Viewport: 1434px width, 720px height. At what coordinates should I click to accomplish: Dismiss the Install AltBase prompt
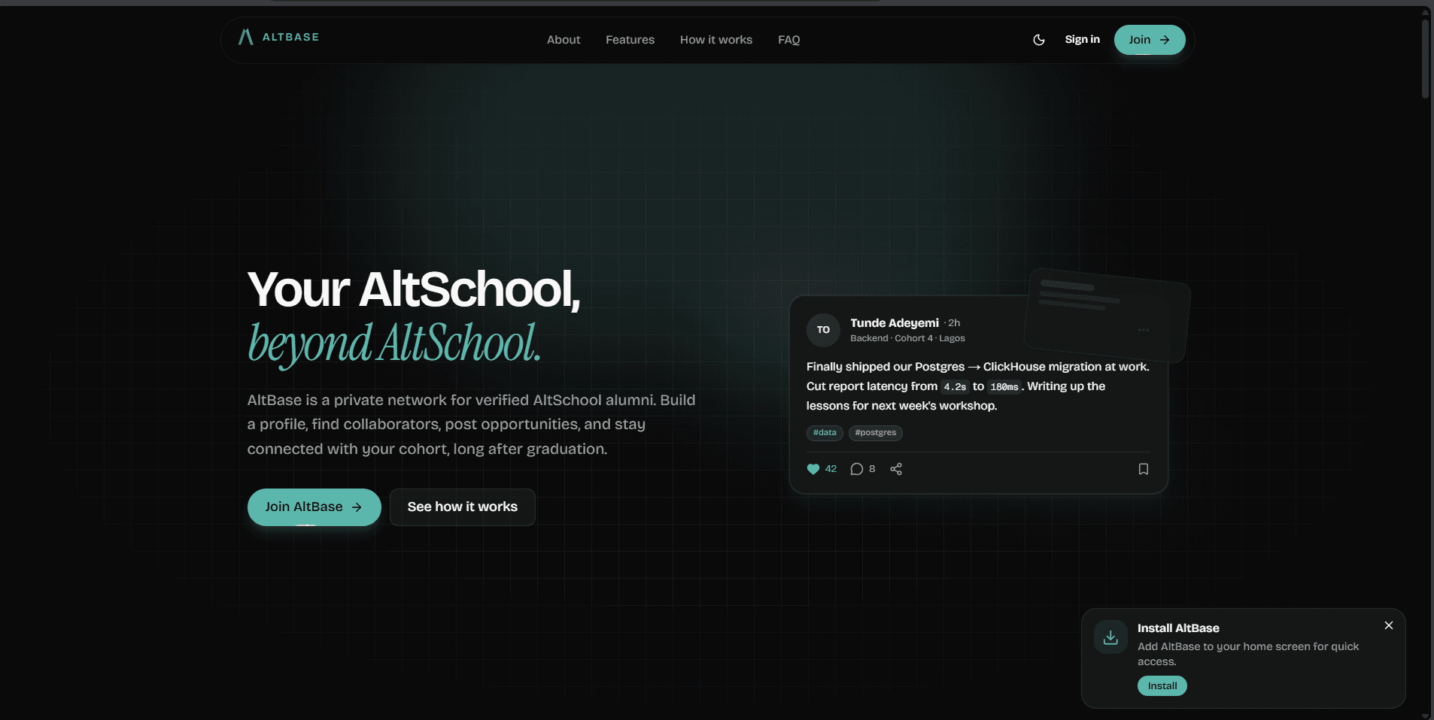pos(1389,625)
